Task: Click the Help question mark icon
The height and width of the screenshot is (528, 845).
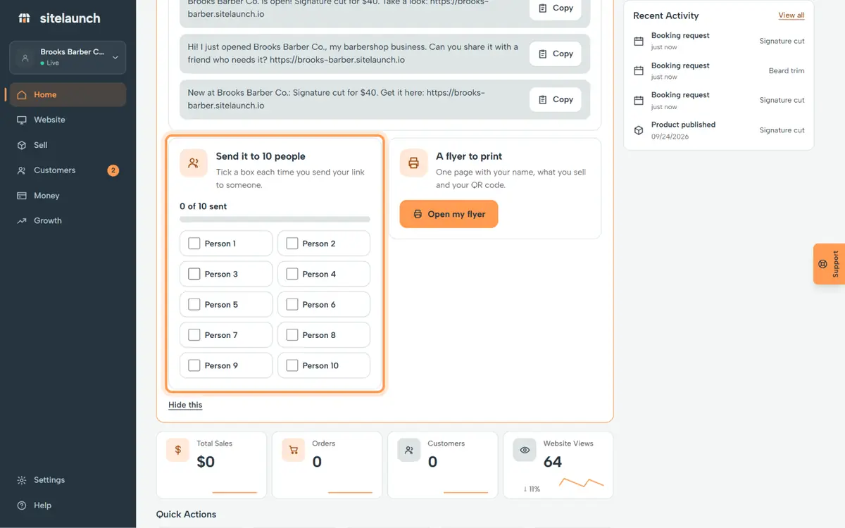Action: pos(22,505)
